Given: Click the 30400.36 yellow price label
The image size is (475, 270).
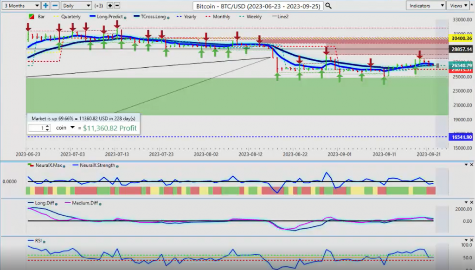Looking at the screenshot, I should [462, 39].
